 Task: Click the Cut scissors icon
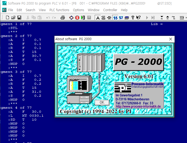[x=28, y=18]
